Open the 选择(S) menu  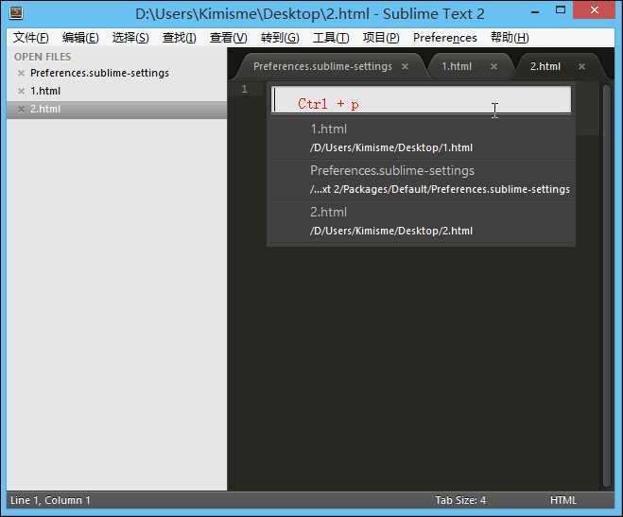coord(130,38)
